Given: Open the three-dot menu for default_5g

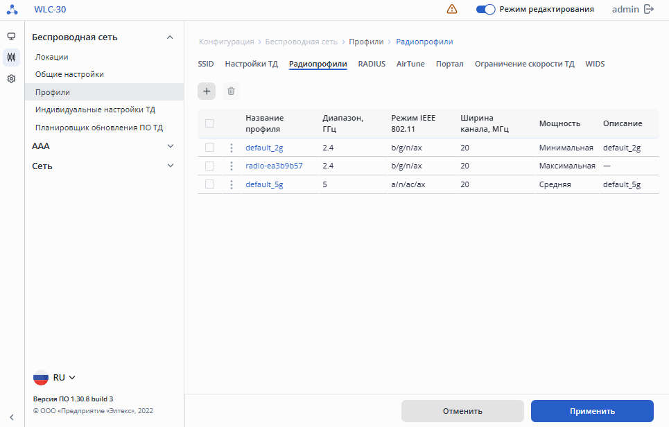Looking at the screenshot, I should tap(232, 184).
